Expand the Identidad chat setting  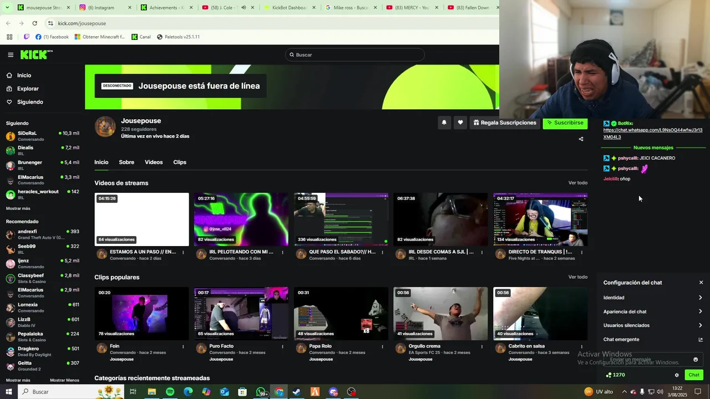653,298
